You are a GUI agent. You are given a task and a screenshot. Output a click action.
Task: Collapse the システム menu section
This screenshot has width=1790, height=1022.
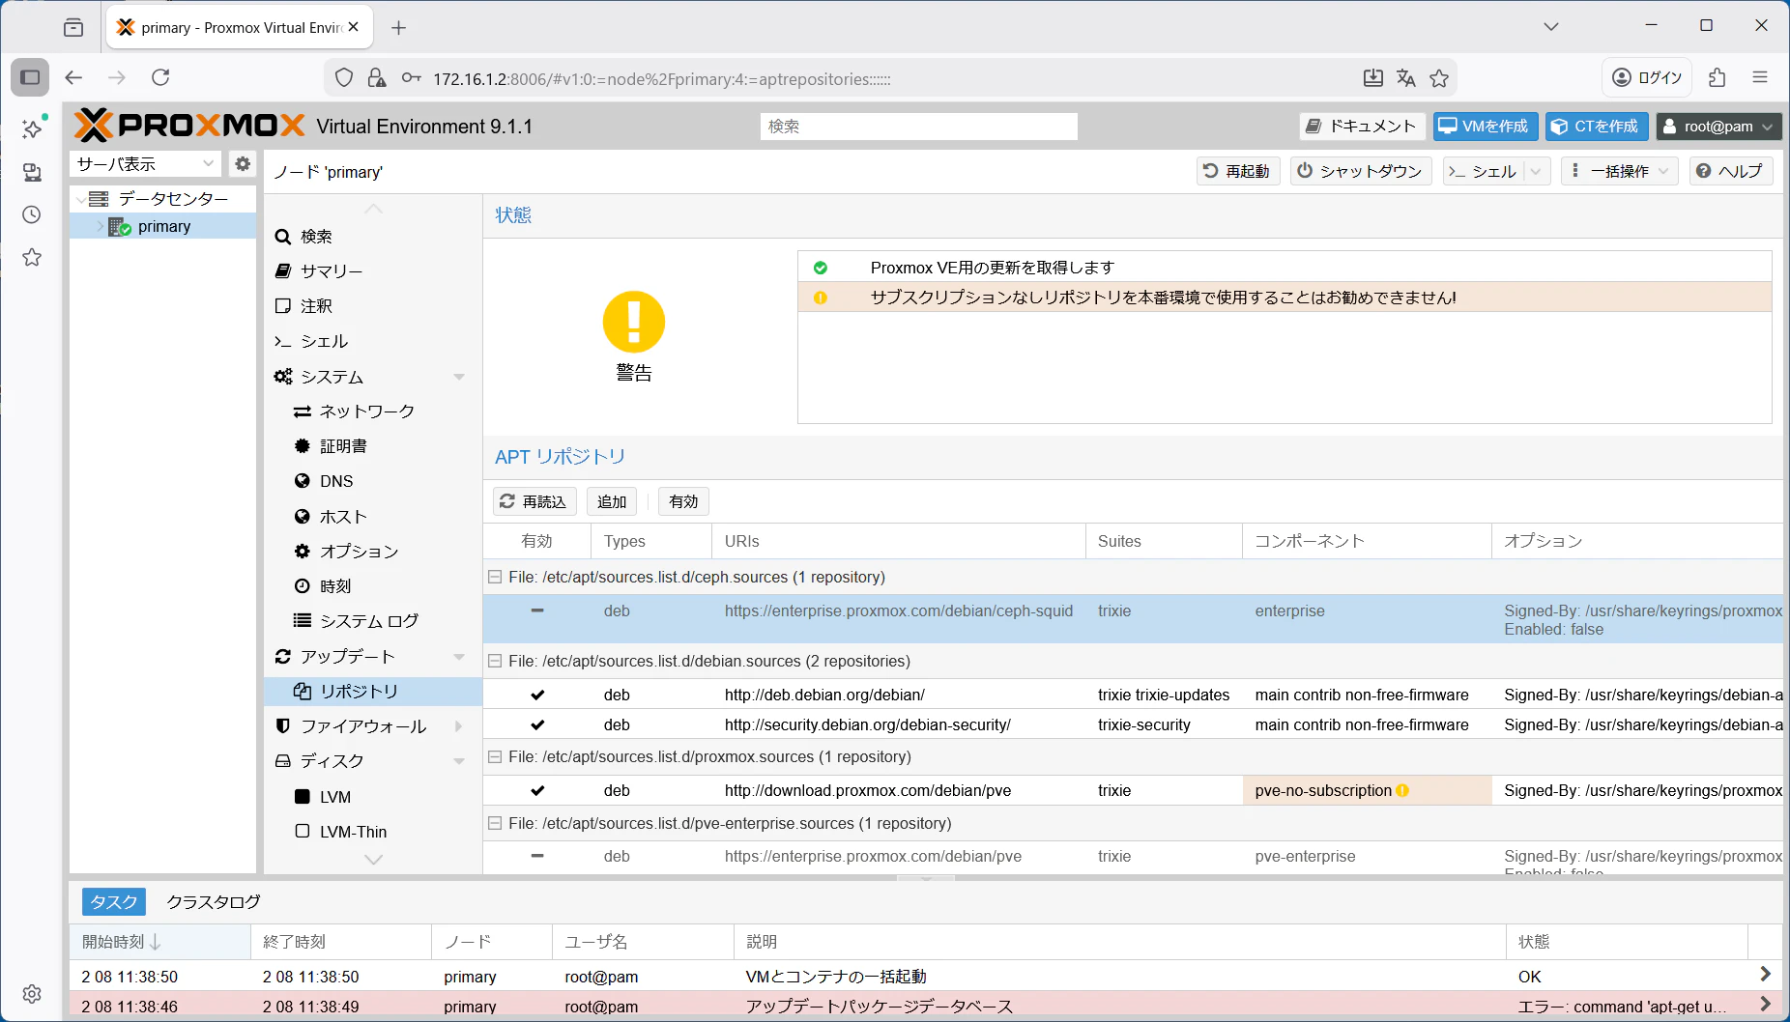pyautogui.click(x=459, y=377)
